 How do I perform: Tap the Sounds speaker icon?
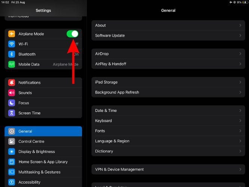[x=12, y=93]
